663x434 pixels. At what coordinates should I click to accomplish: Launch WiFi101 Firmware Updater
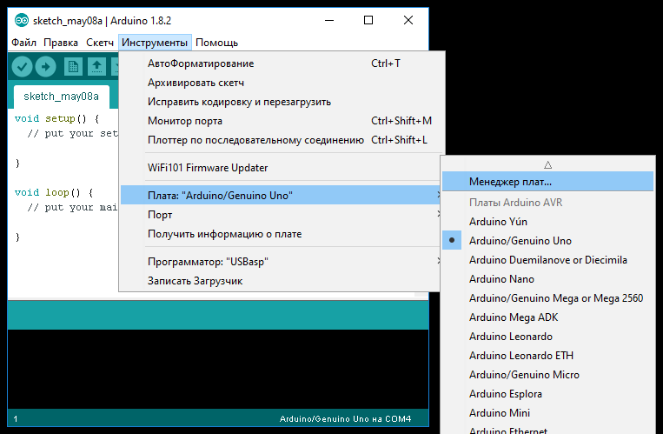(x=281, y=168)
